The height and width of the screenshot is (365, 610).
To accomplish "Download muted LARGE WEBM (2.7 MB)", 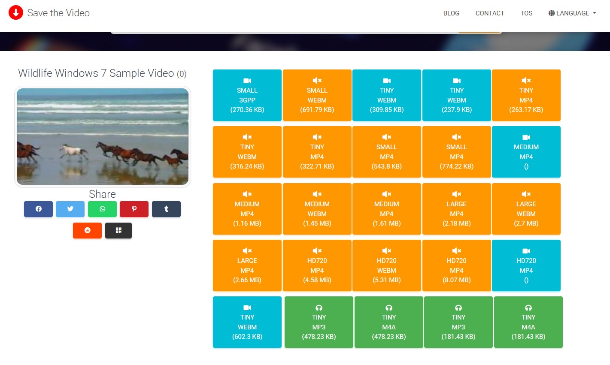I will point(526,209).
